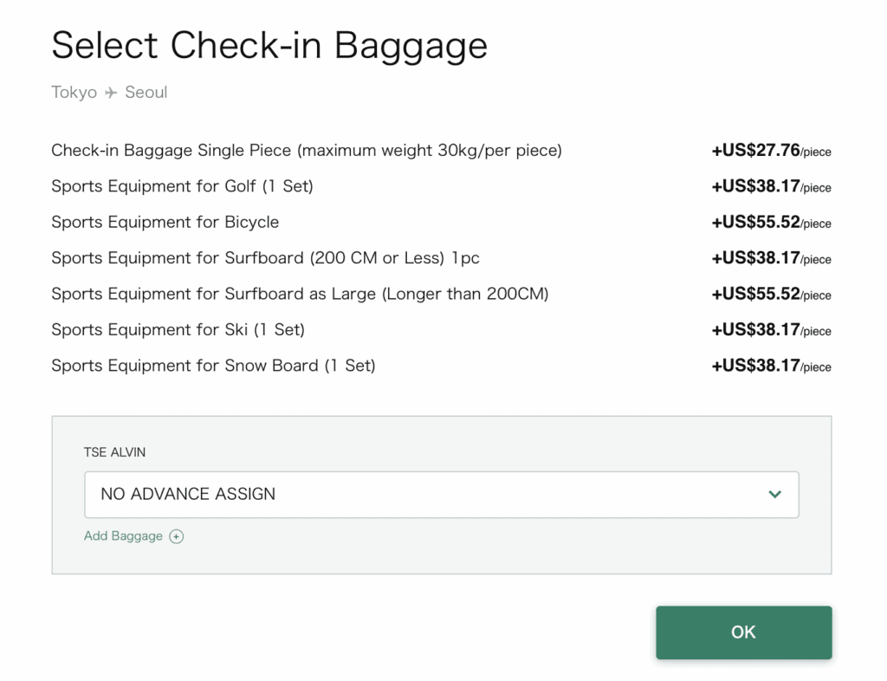Click the Sports Equipment for Bicycle label
The image size is (887, 681).
point(165,222)
